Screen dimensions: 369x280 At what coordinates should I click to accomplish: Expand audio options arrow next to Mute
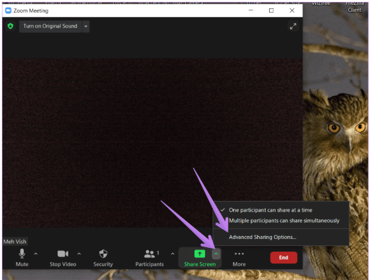click(x=36, y=254)
